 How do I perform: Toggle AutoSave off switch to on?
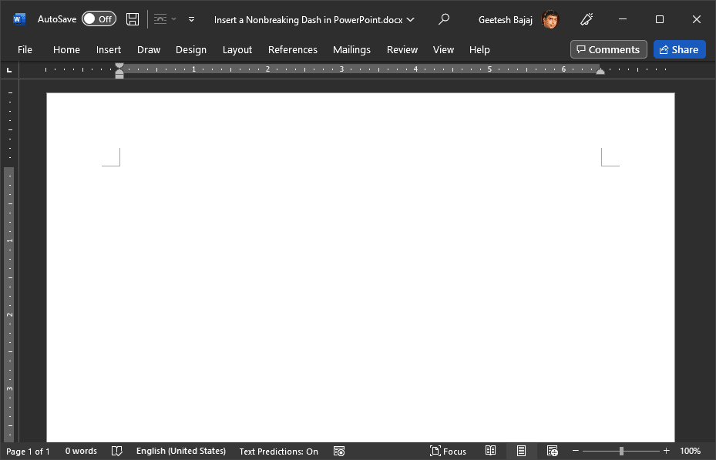(99, 18)
